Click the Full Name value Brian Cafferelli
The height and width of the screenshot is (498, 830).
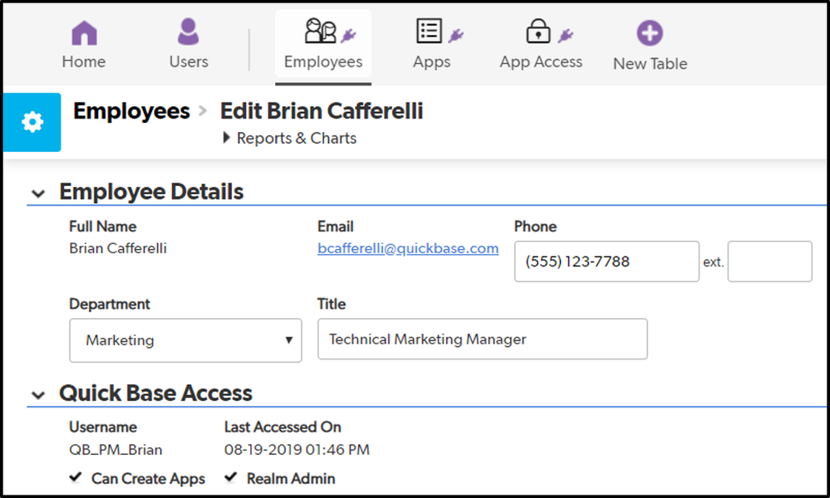[118, 248]
